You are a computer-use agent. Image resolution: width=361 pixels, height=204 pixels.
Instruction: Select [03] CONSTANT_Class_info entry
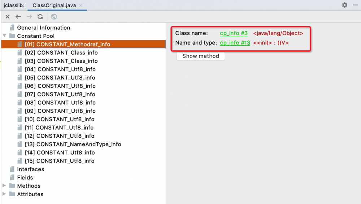click(x=61, y=61)
